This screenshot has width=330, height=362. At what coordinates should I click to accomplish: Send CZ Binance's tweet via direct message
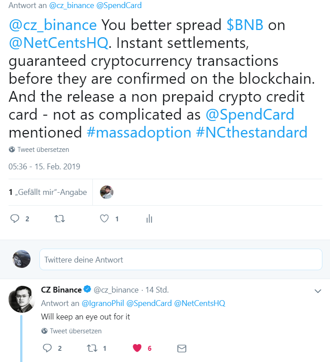pos(182,348)
